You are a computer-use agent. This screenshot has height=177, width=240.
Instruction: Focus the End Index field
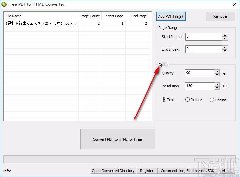click(204, 49)
